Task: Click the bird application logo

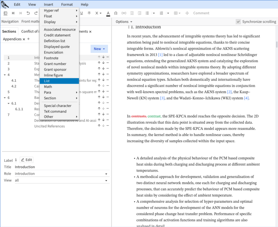Action: click(5, 5)
